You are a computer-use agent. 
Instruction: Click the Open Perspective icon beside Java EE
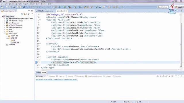click(172, 7)
